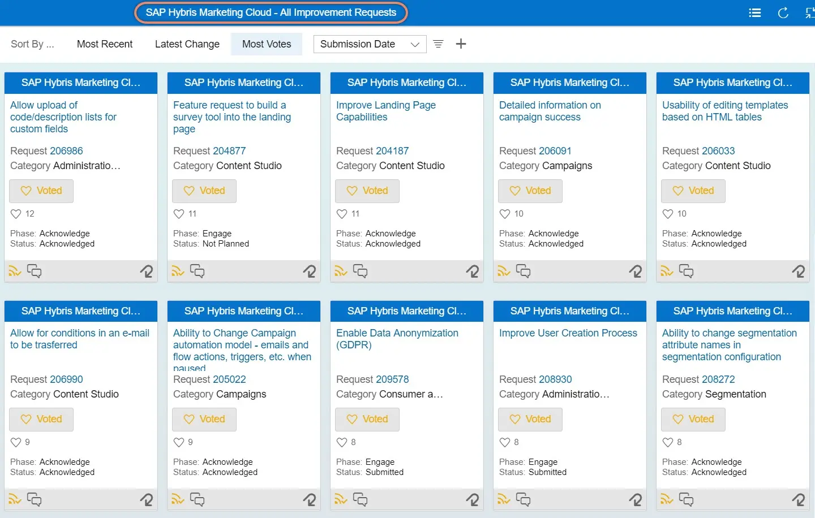Toggle Voted button on request 206990
Viewport: 815px width, 518px height.
(41, 420)
